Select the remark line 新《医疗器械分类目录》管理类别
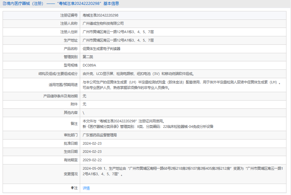The width and height of the screenshot is (291, 195). click(148, 127)
